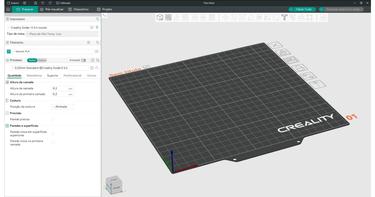Go to the home screen icon
375x197 pixels.
(8, 9)
